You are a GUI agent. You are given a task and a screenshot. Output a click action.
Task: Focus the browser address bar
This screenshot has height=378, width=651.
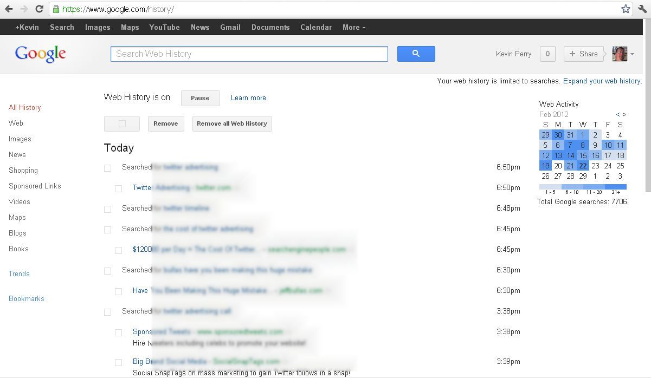[341, 9]
